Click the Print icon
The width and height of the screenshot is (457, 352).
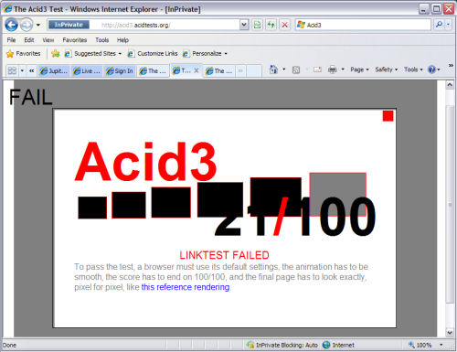click(x=333, y=69)
